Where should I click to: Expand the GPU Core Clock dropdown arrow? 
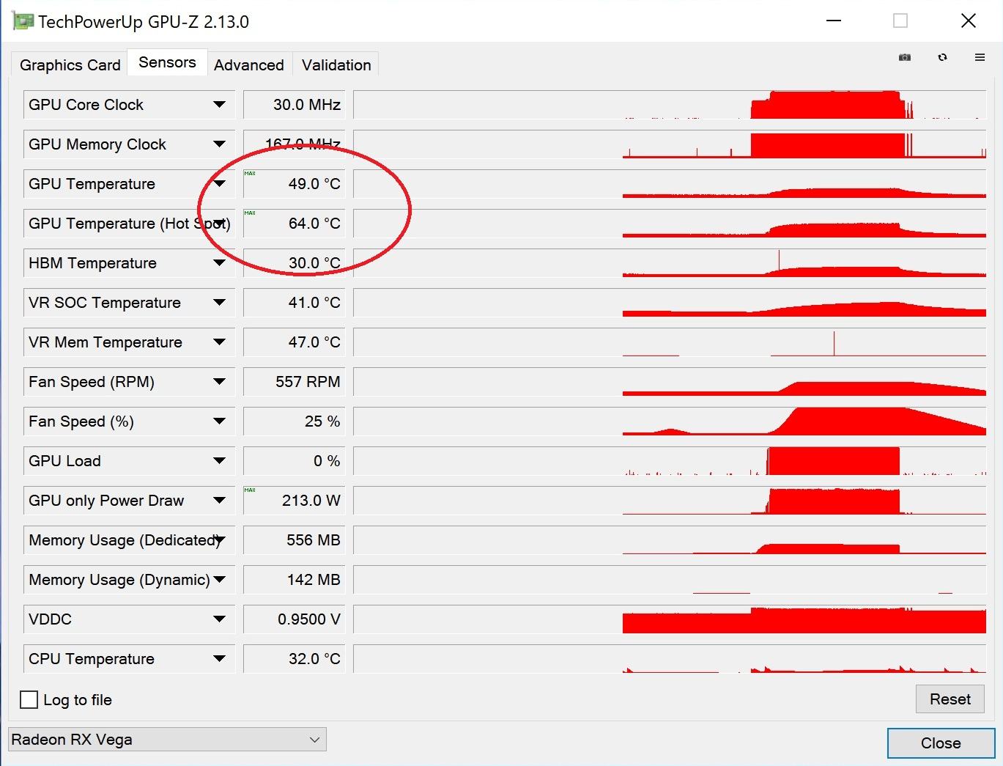[219, 104]
